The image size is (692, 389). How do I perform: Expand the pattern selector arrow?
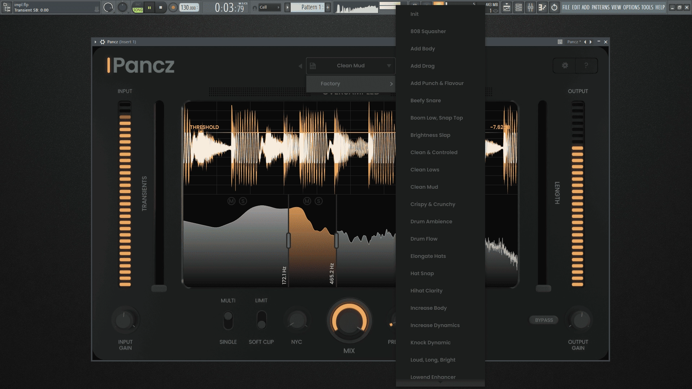[287, 7]
